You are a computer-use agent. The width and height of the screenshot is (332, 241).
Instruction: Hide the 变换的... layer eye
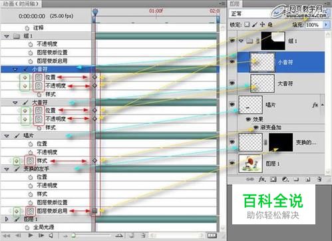coord(232,142)
